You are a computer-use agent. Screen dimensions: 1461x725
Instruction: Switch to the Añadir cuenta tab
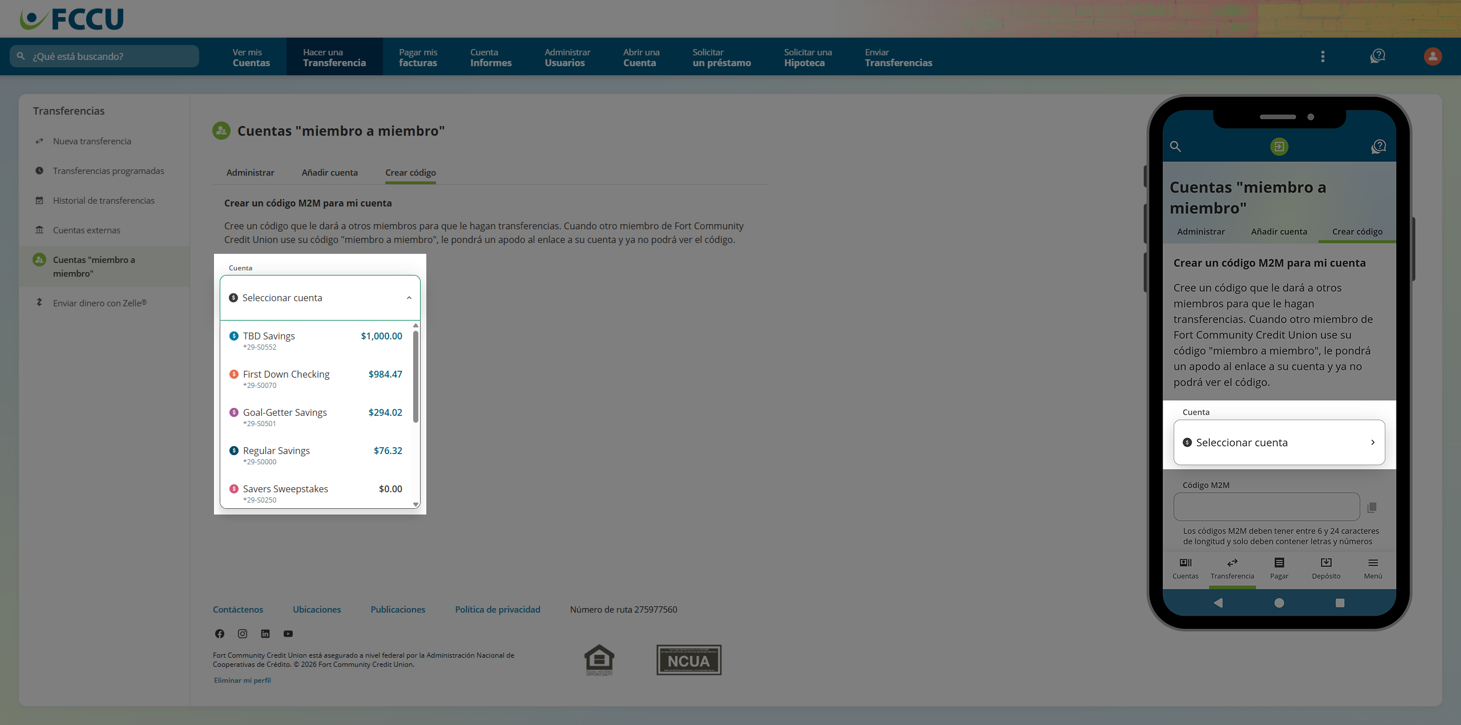pyautogui.click(x=329, y=172)
